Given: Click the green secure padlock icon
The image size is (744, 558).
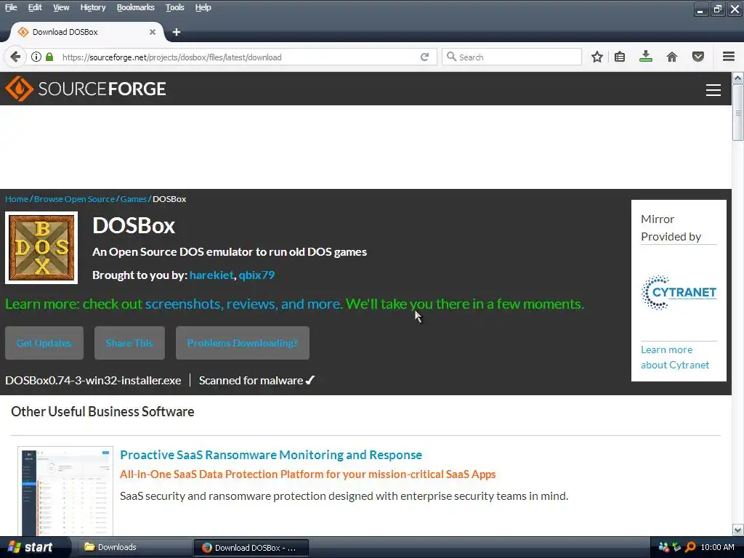Looking at the screenshot, I should 49,57.
